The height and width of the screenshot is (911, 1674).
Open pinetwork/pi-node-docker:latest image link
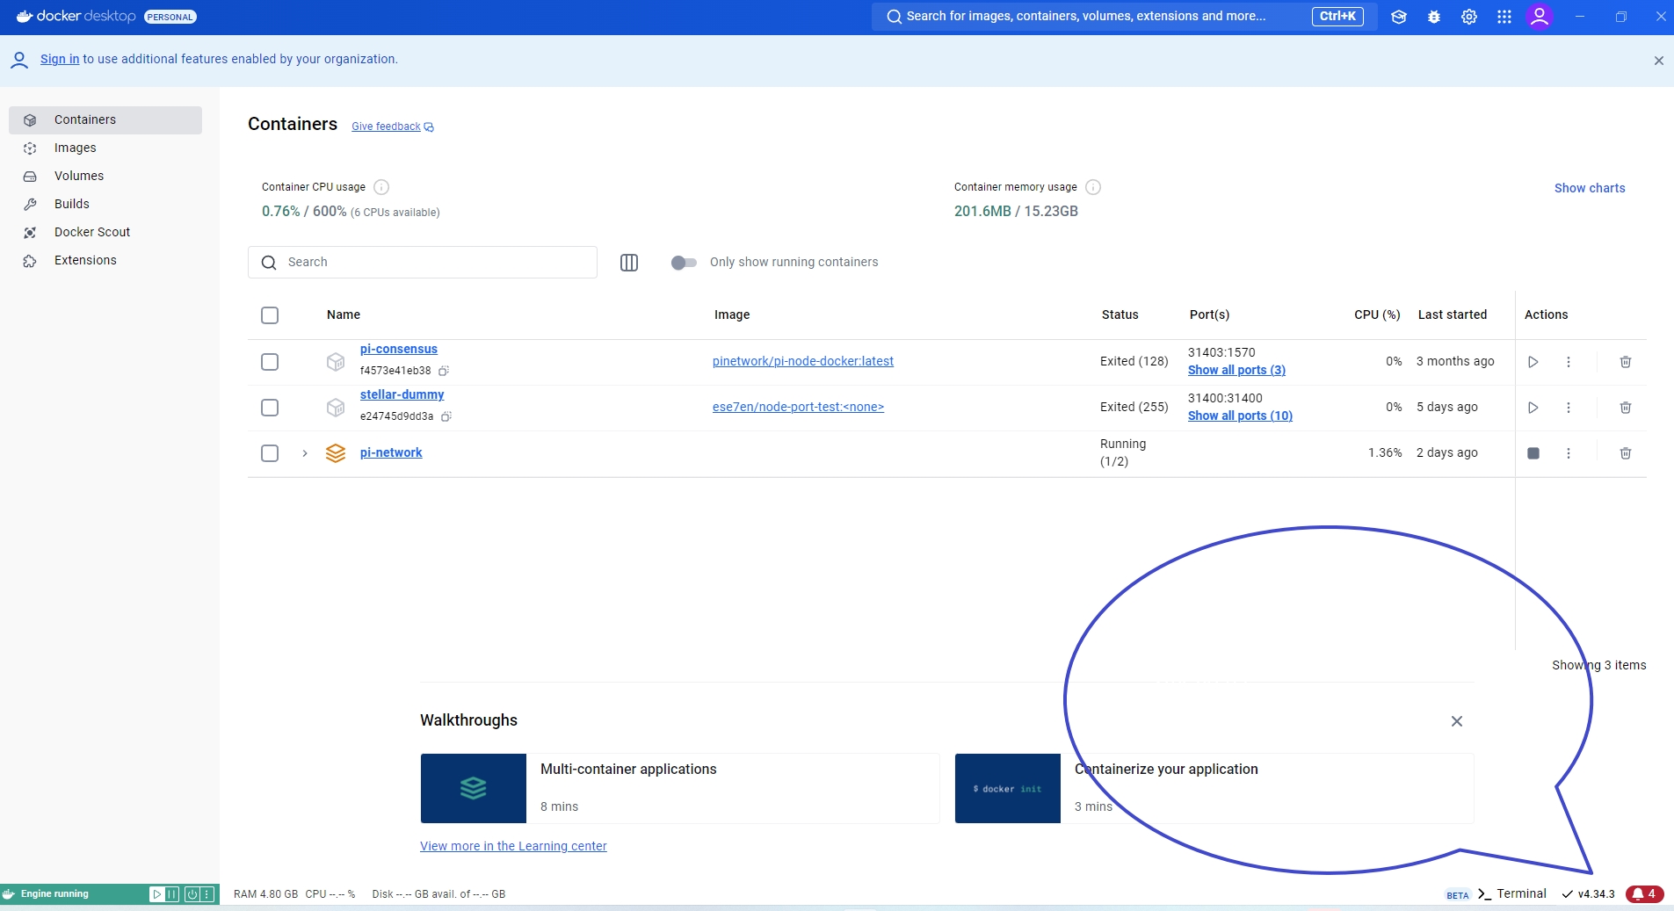coord(803,361)
